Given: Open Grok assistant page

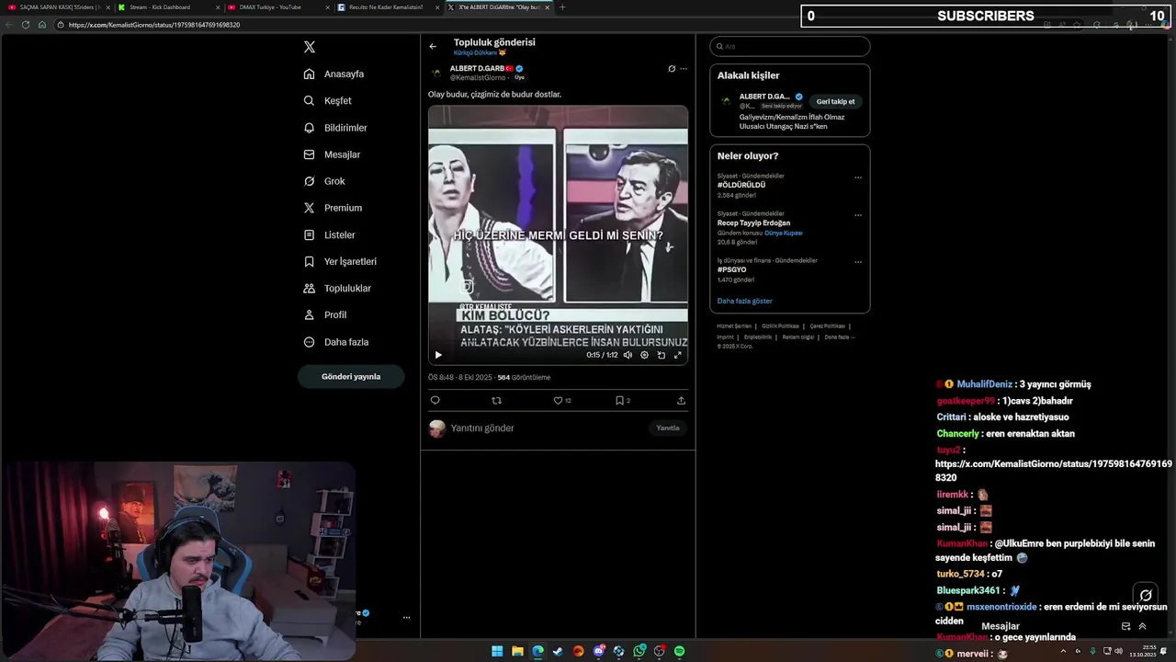Looking at the screenshot, I should tap(324, 181).
